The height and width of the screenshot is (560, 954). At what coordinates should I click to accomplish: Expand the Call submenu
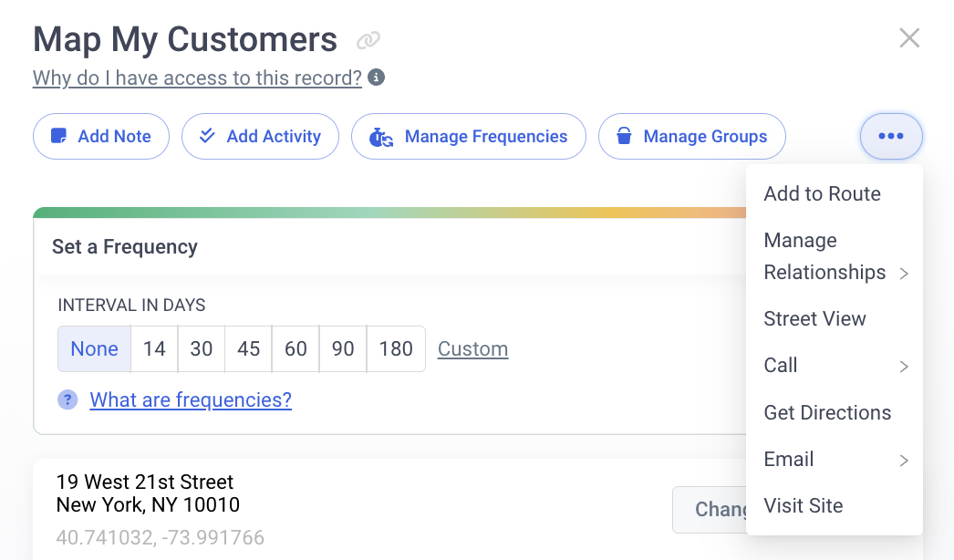[x=835, y=365]
